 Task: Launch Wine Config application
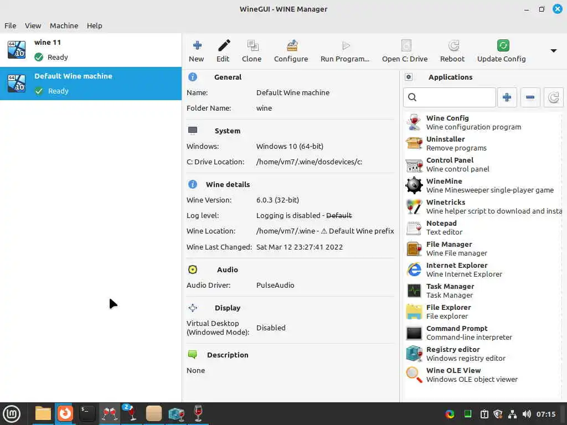pos(483,122)
